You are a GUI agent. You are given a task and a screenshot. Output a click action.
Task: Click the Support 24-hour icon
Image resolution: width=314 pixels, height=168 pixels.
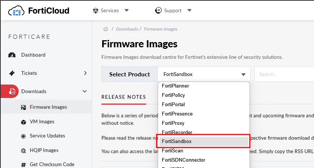tap(158, 10)
